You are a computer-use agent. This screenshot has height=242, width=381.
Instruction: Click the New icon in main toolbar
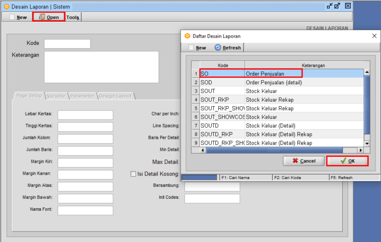[x=12, y=17]
